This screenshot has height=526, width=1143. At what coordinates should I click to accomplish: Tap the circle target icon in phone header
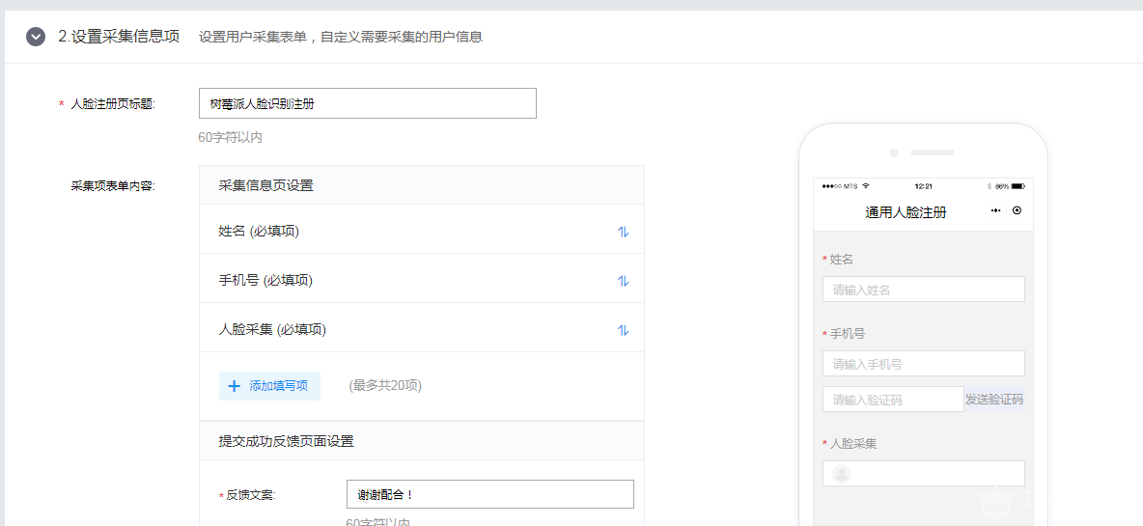pos(1017,210)
